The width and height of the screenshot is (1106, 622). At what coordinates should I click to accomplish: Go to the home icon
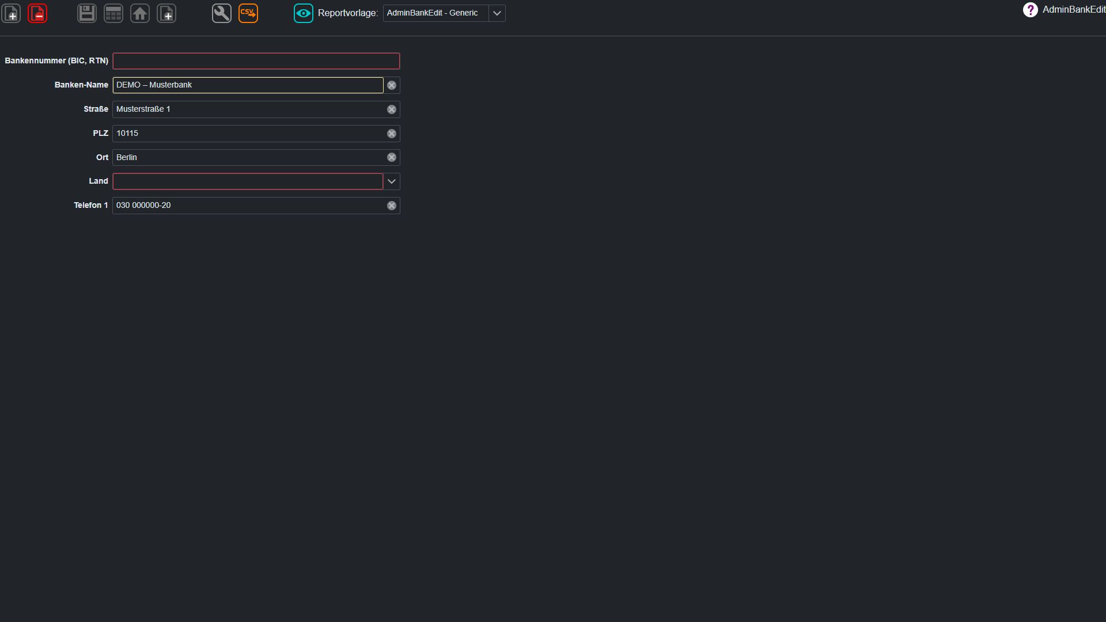click(140, 13)
